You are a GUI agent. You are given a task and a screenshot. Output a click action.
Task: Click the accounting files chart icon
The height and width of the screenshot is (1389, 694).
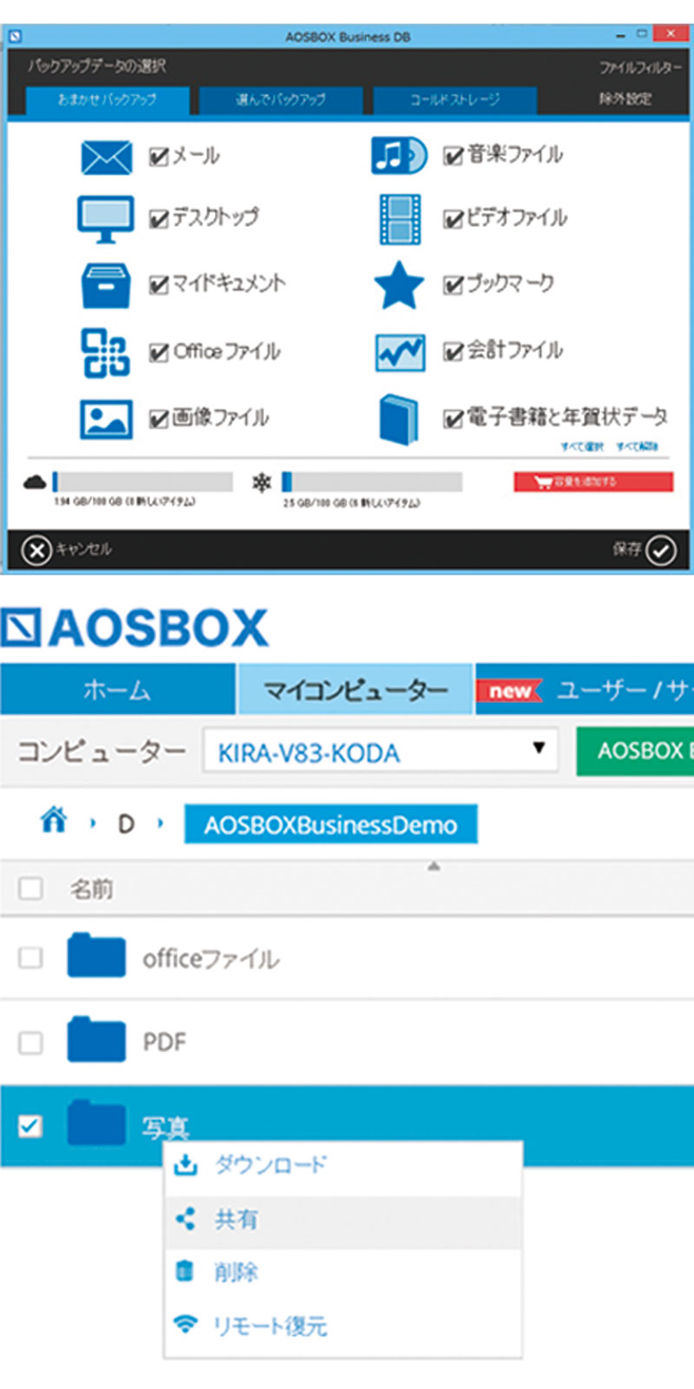click(399, 352)
